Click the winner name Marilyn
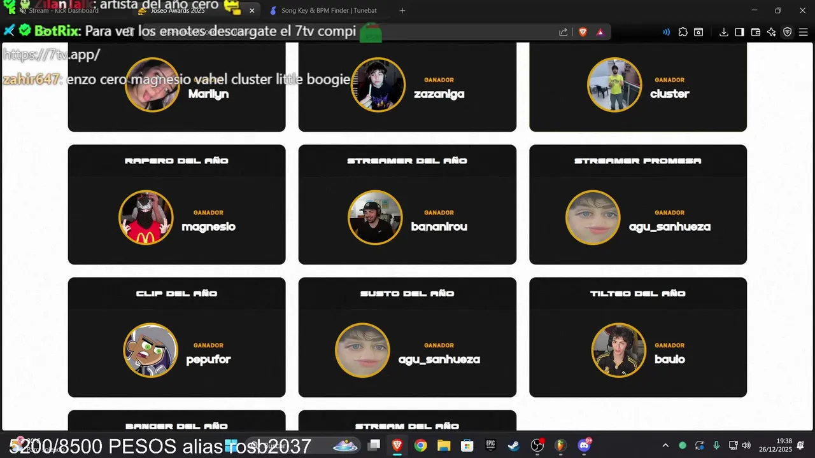Viewport: 815px width, 458px height. point(208,94)
